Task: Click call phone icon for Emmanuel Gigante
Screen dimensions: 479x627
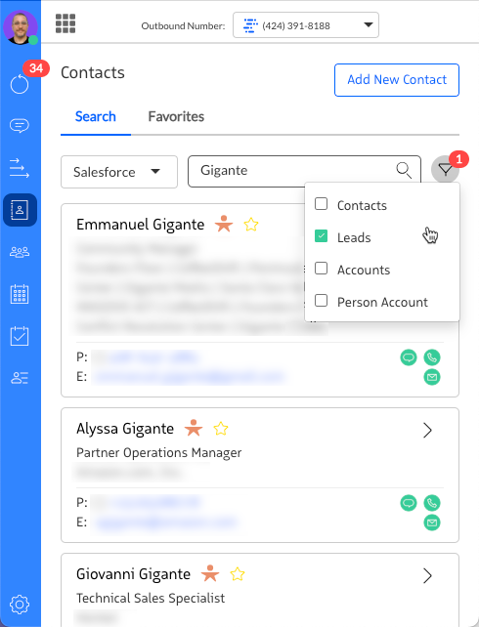Action: 432,357
